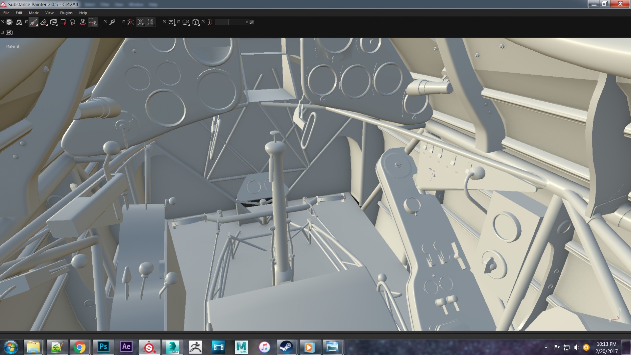Click the orange Avast tray icon
Viewport: 631px width, 355px height.
[x=586, y=347]
